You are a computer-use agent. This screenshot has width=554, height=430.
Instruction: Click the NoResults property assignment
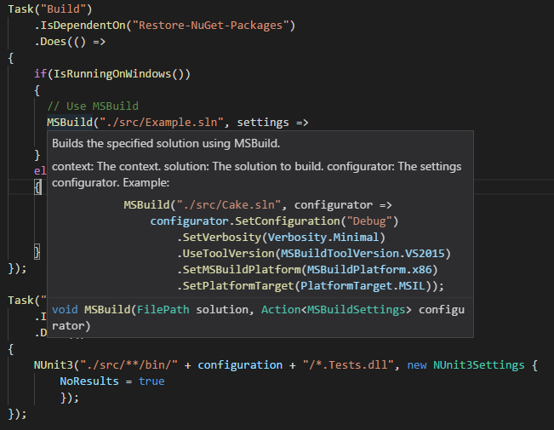click(112, 381)
